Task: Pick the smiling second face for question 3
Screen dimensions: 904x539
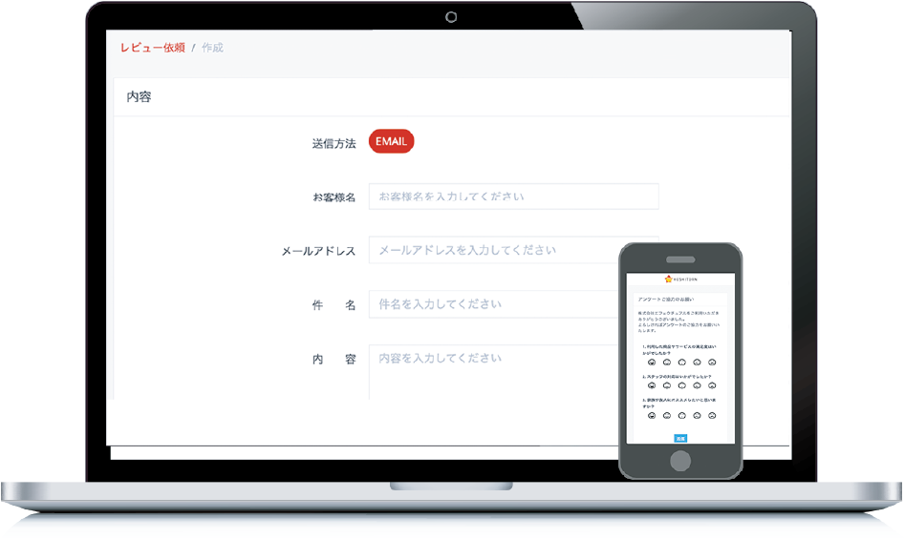Action: point(667,415)
